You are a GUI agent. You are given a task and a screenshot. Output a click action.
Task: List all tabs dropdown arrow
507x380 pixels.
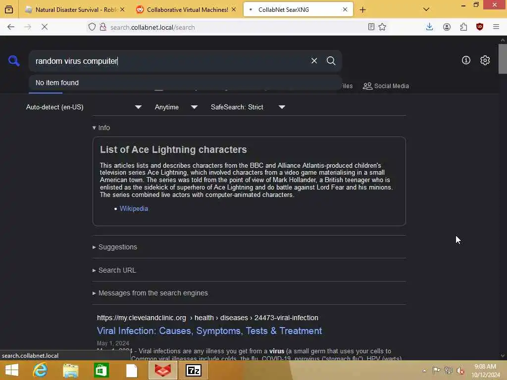[x=426, y=9]
